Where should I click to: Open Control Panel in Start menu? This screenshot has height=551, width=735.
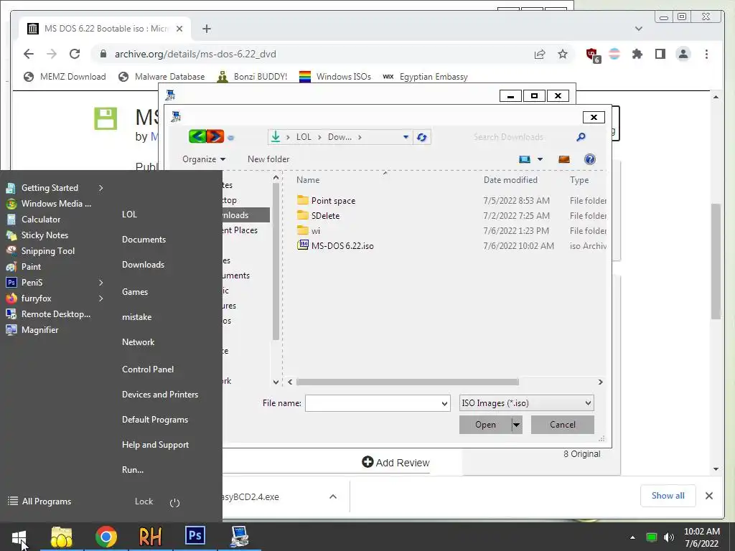click(x=148, y=369)
